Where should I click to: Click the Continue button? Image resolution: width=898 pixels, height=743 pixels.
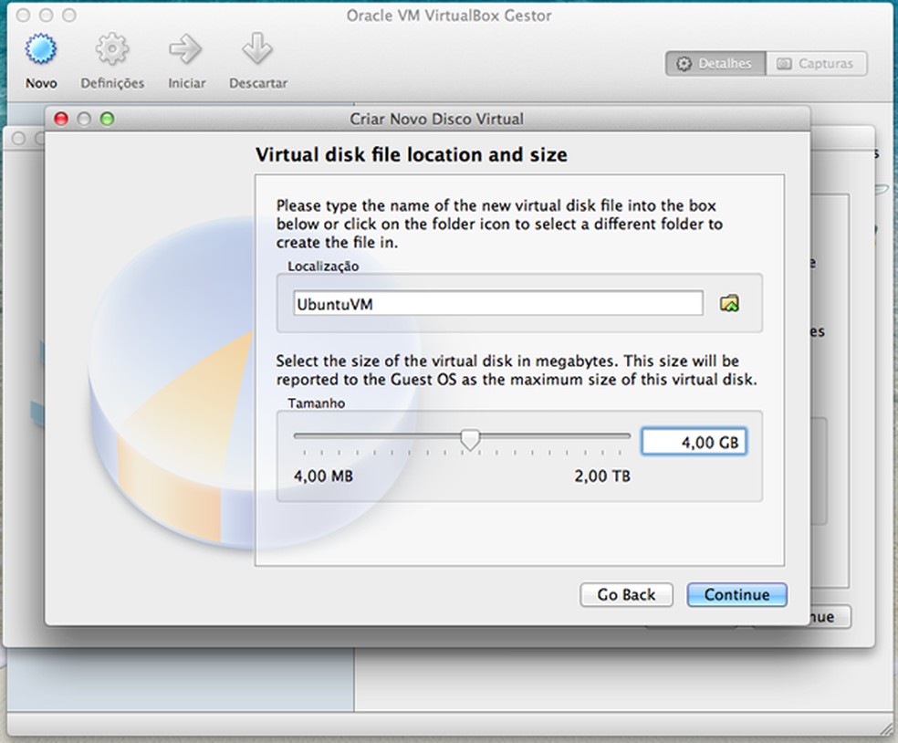737,594
